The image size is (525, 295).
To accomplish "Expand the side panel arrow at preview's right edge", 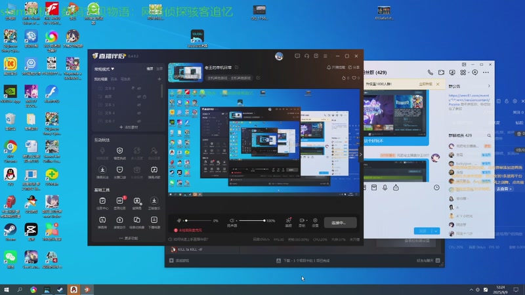I will 360,154.
